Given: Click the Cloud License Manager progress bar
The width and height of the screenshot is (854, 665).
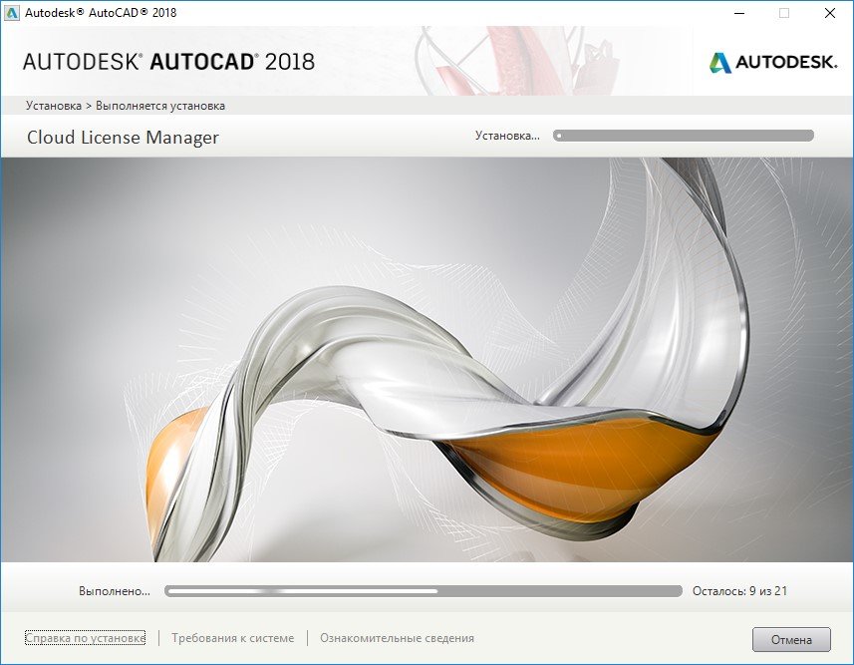Looking at the screenshot, I should click(684, 136).
